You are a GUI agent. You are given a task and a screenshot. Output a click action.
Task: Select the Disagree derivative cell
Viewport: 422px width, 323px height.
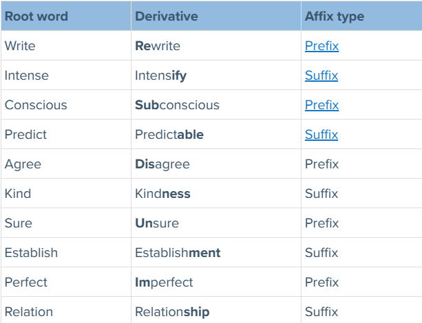click(162, 164)
